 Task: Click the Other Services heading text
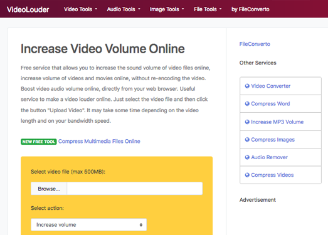pyautogui.click(x=258, y=63)
